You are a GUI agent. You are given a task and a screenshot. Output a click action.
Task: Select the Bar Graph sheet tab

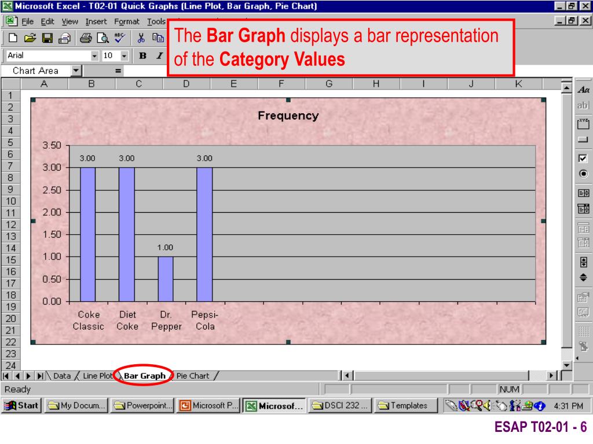point(144,376)
